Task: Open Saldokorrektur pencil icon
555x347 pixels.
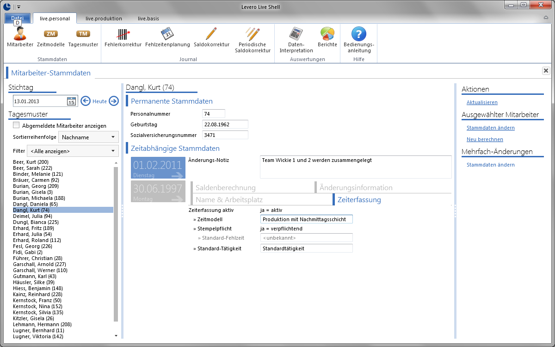Action: tap(211, 34)
